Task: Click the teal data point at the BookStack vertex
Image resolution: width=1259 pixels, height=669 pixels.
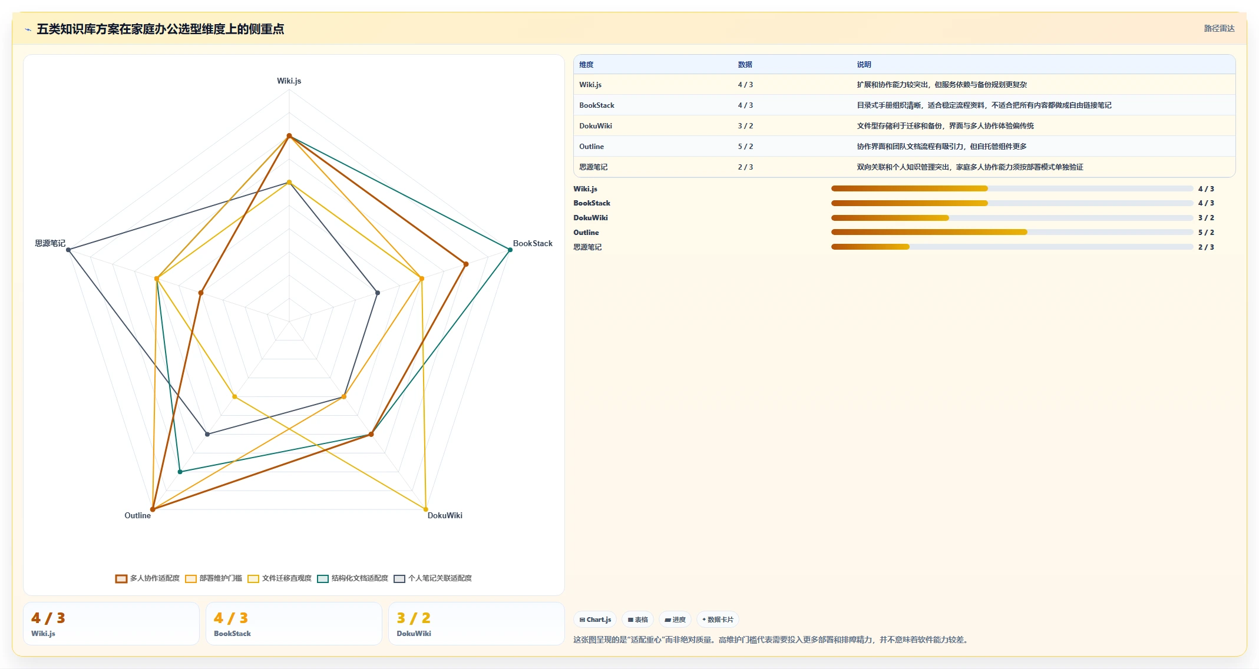Action: (x=510, y=250)
